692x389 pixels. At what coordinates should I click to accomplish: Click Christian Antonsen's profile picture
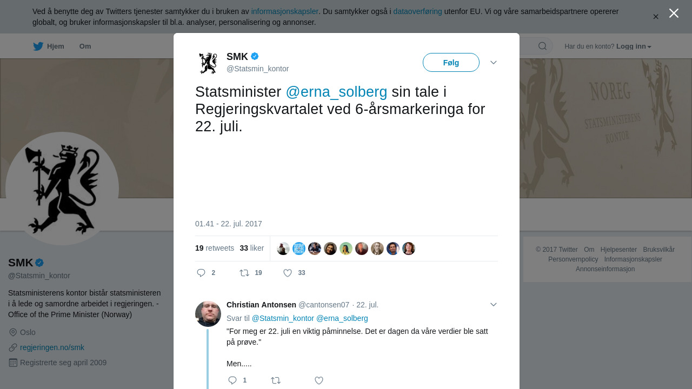click(x=208, y=314)
